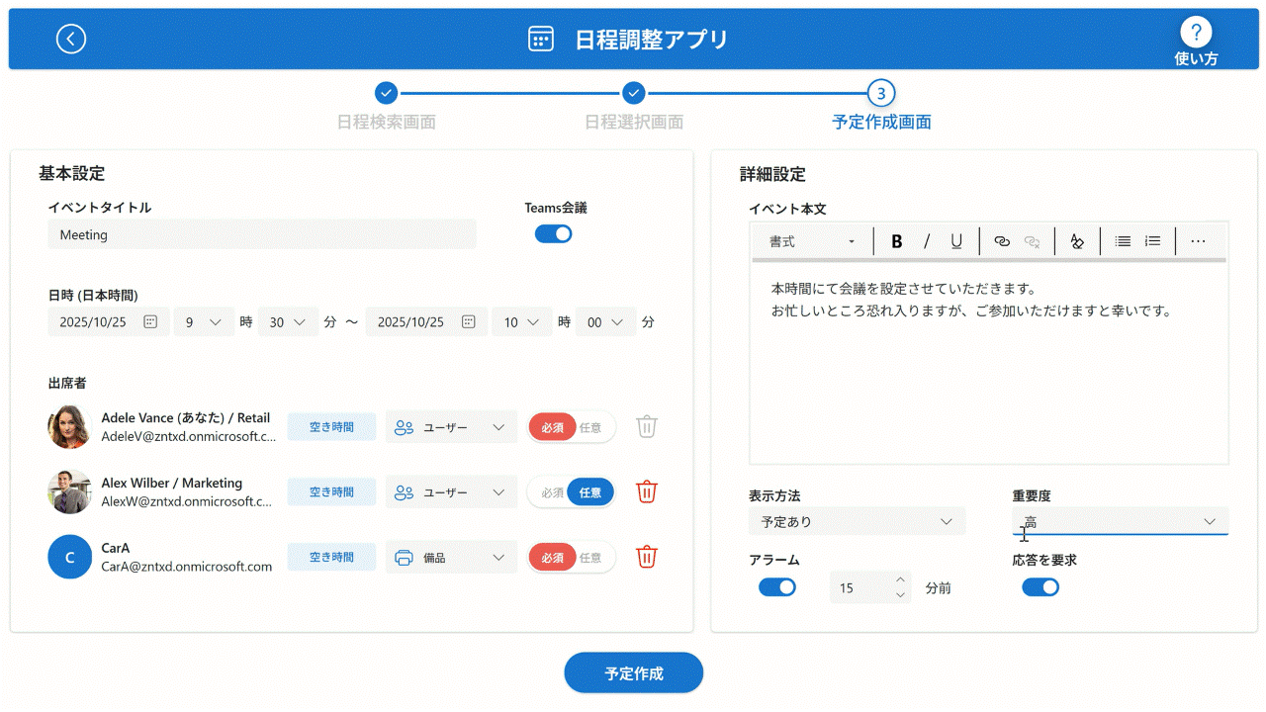Open the 重要度 dropdown set to 高
Image resolution: width=1266 pixels, height=712 pixels.
[1120, 521]
